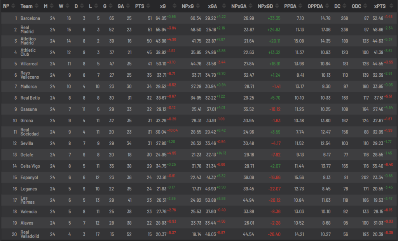Sort by NPxGD using its arrow icon
This screenshot has width=398, height=241.
tap(277, 6)
